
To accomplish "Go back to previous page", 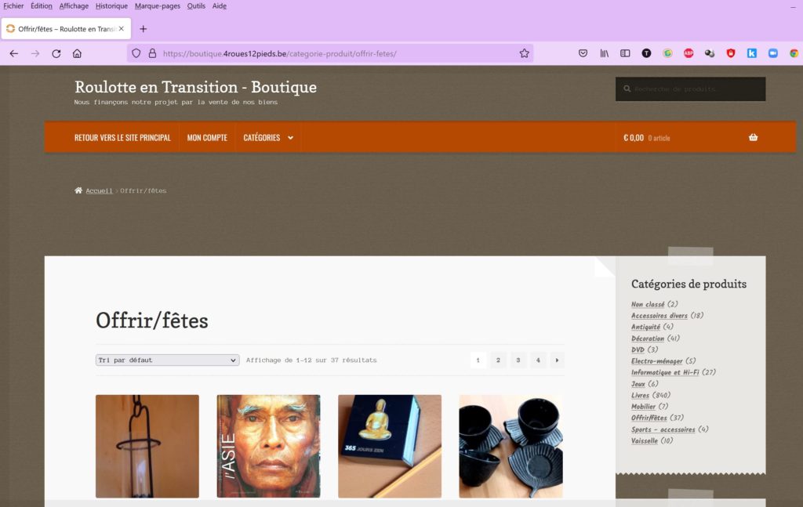I will (x=14, y=53).
